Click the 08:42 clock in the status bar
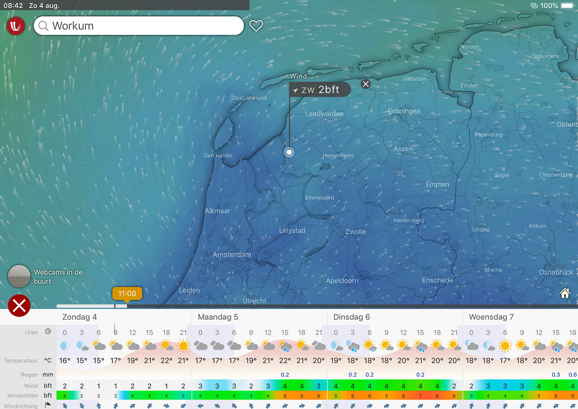 coord(13,6)
